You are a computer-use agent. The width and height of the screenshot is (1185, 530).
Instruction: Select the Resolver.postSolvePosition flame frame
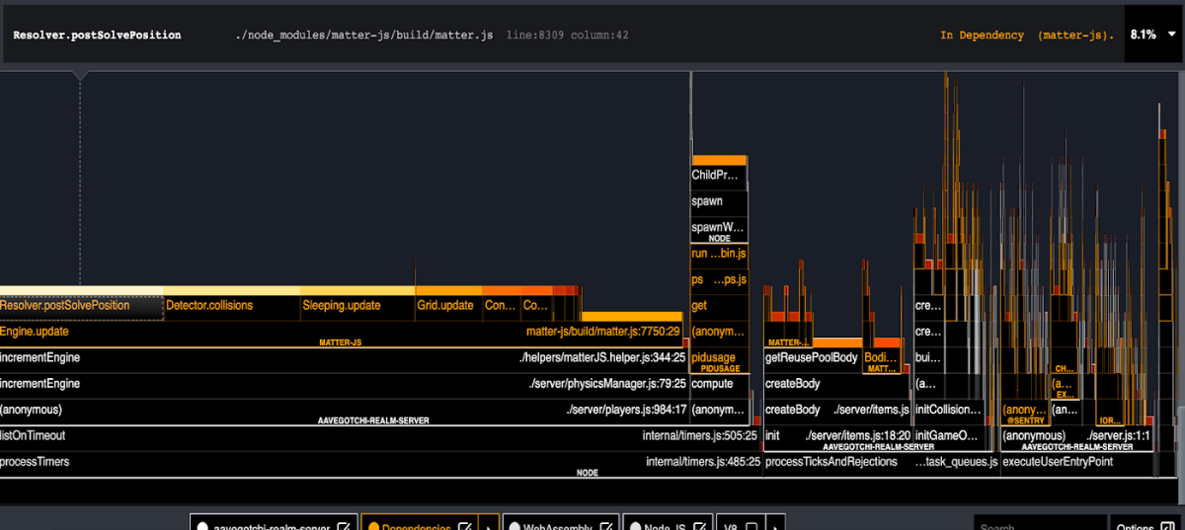coord(81,307)
